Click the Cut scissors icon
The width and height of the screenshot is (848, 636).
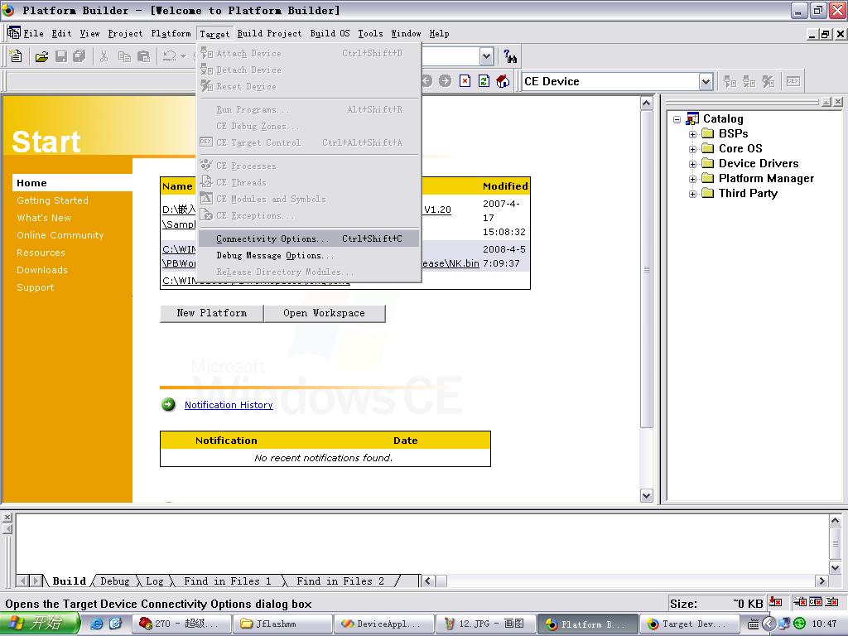coord(104,56)
